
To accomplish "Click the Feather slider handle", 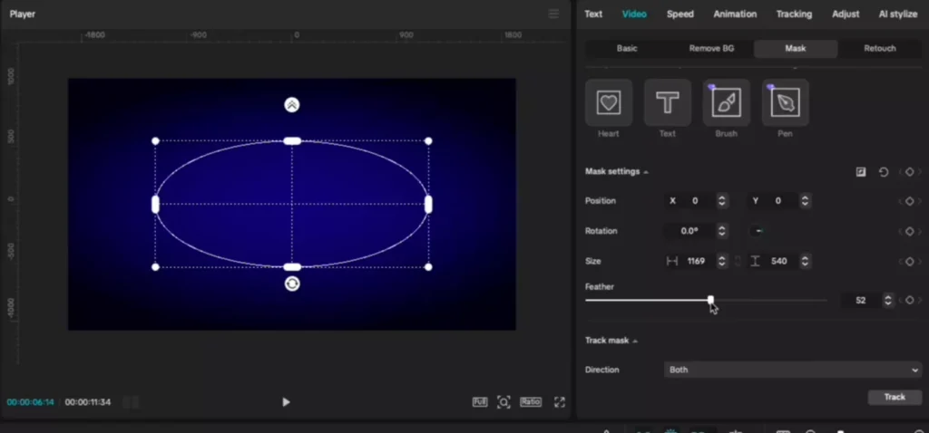I will point(710,300).
